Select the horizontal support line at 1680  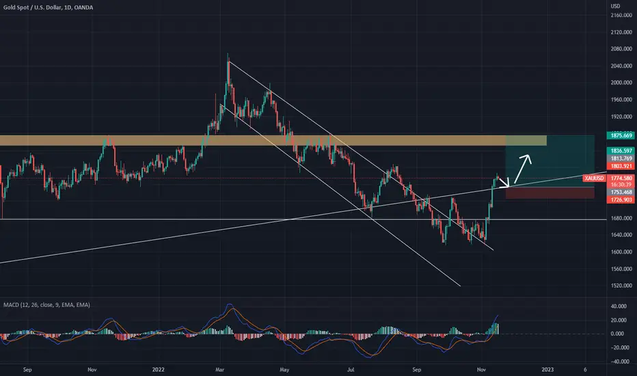tap(303, 219)
